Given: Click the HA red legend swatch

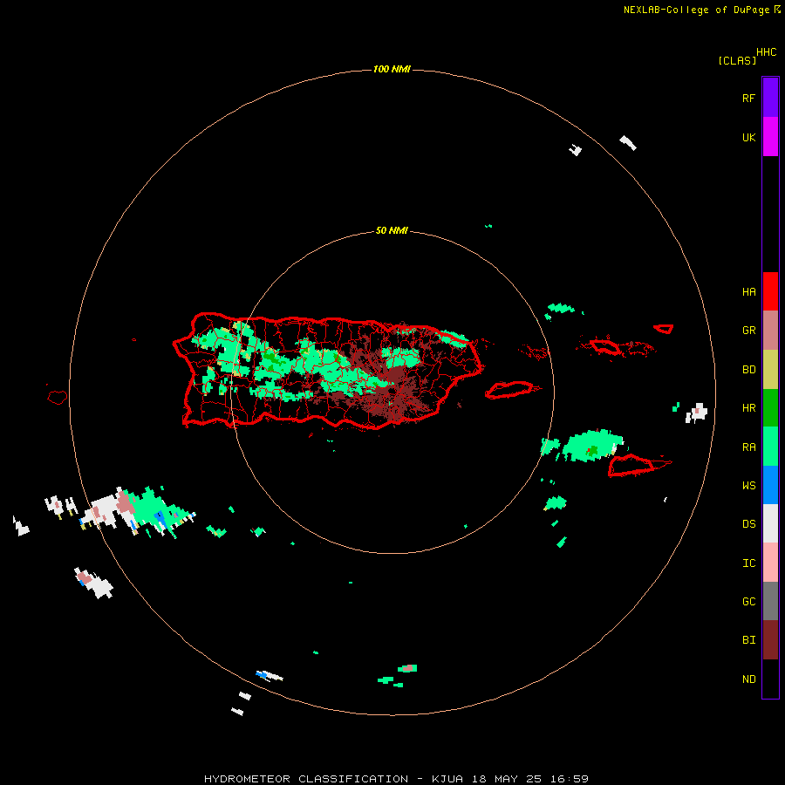Looking at the screenshot, I should tap(770, 291).
